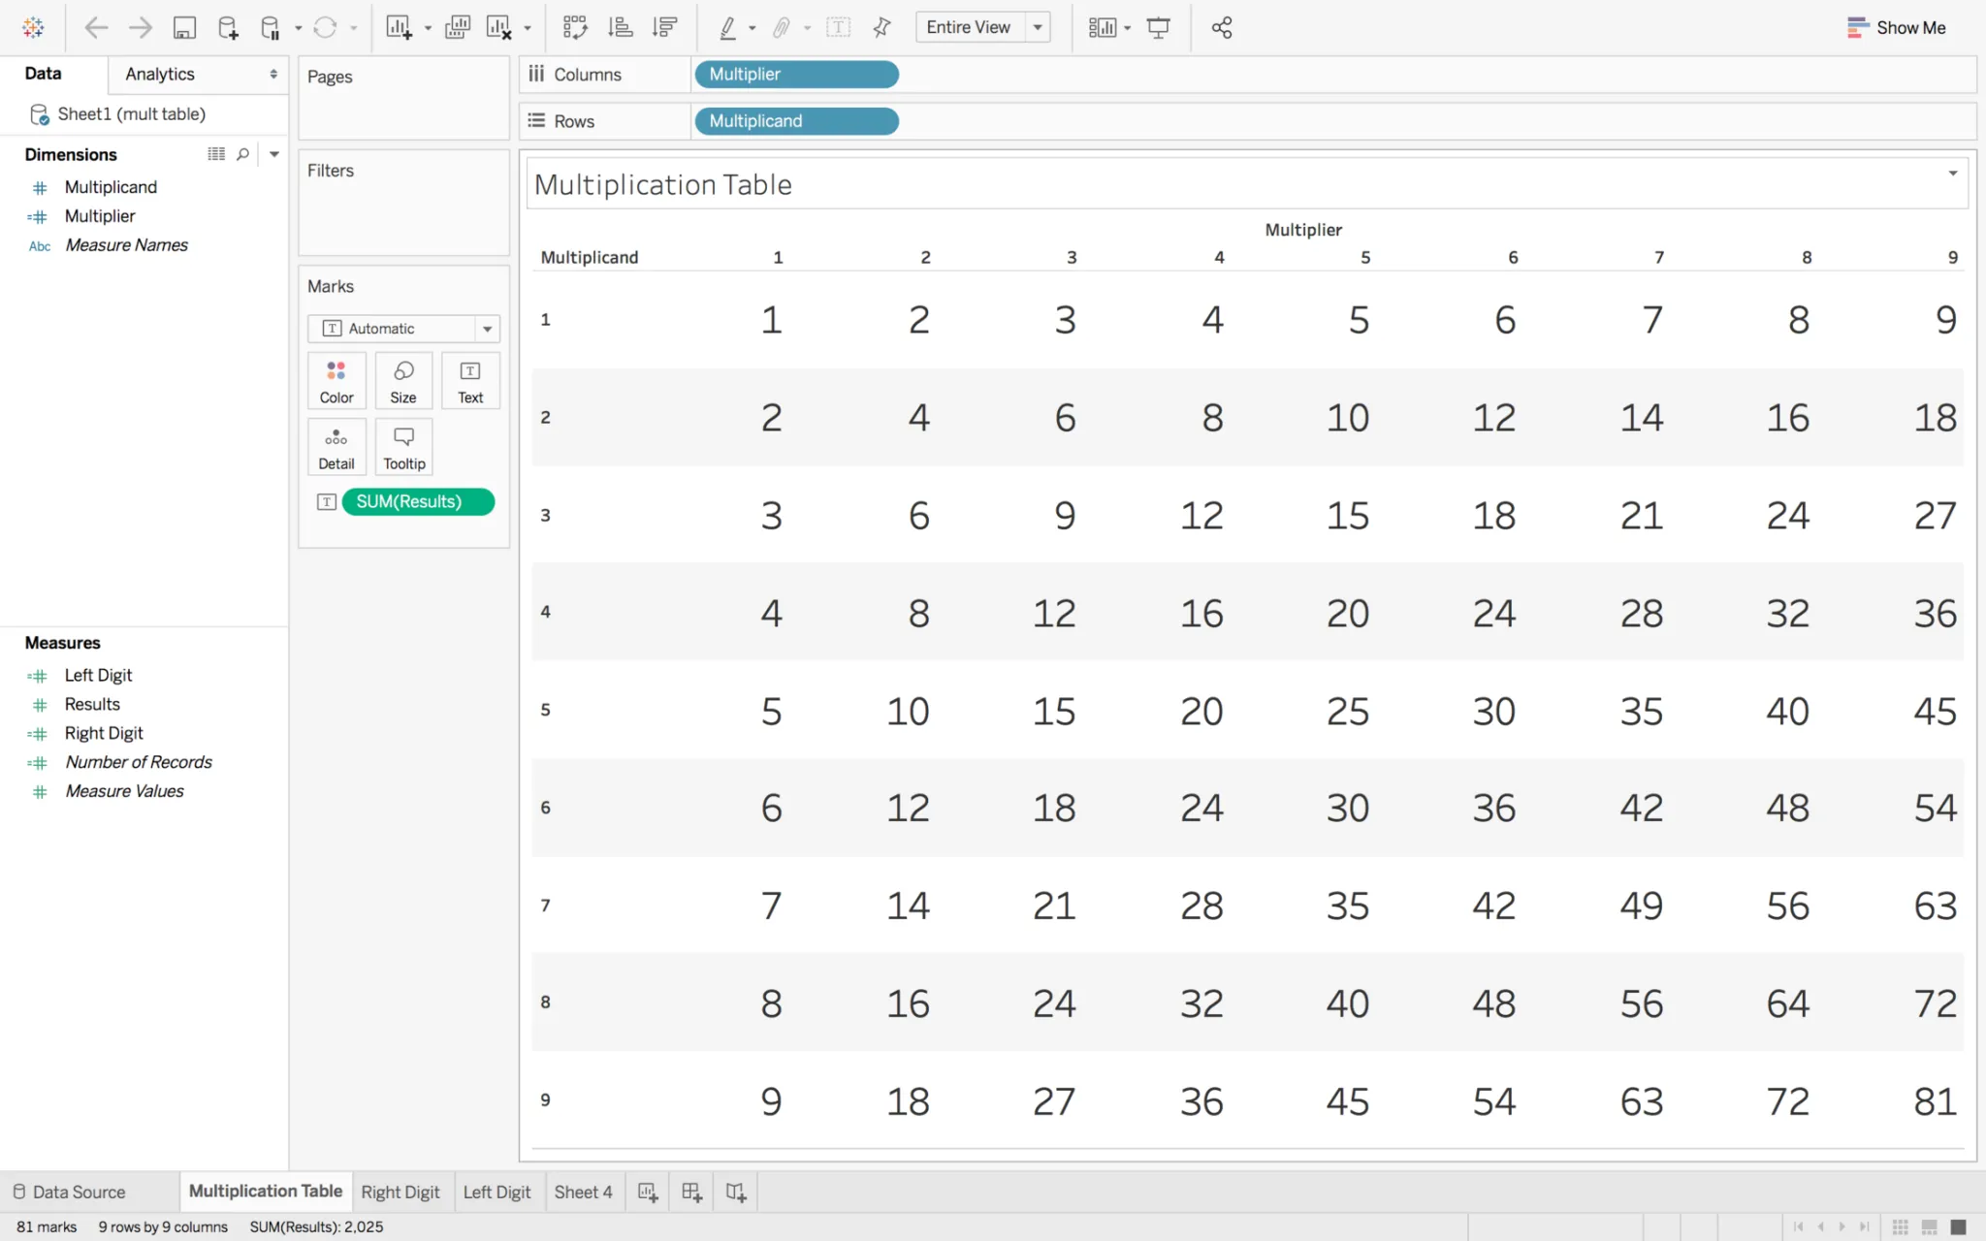Click the Swap rows and columns icon

coord(575,27)
